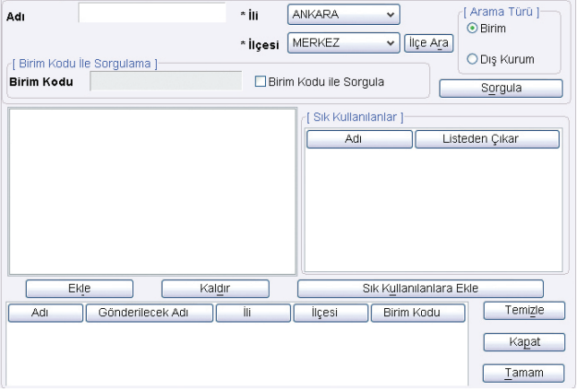Enable Birim Kodu ile Sorgula checkbox
578x392 pixels.
(261, 81)
